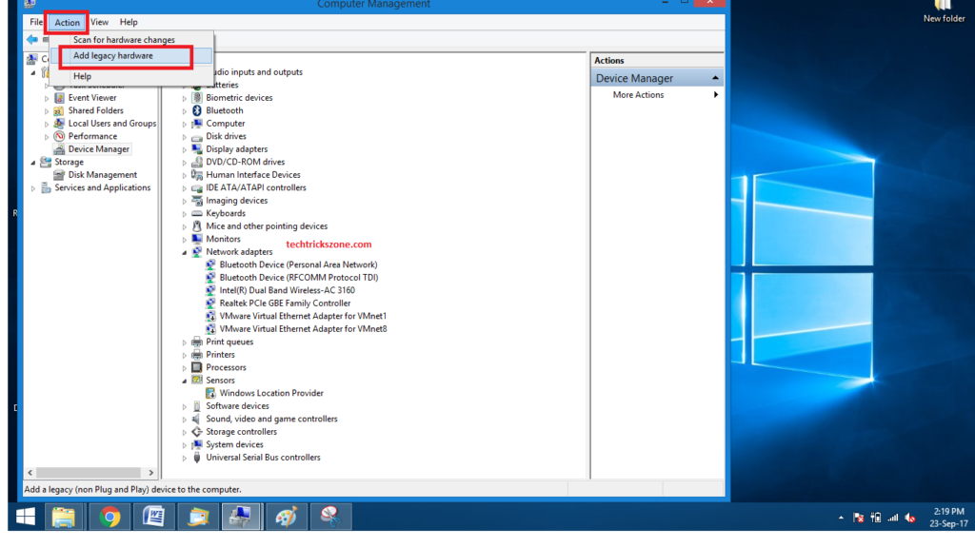Open Google Chrome from the taskbar
975x548 pixels.
(109, 517)
